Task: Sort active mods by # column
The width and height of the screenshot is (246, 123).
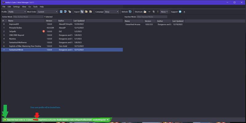Action: (4, 21)
